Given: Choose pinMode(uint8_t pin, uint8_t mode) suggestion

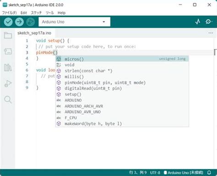Looking at the screenshot, I should [x=122, y=82].
